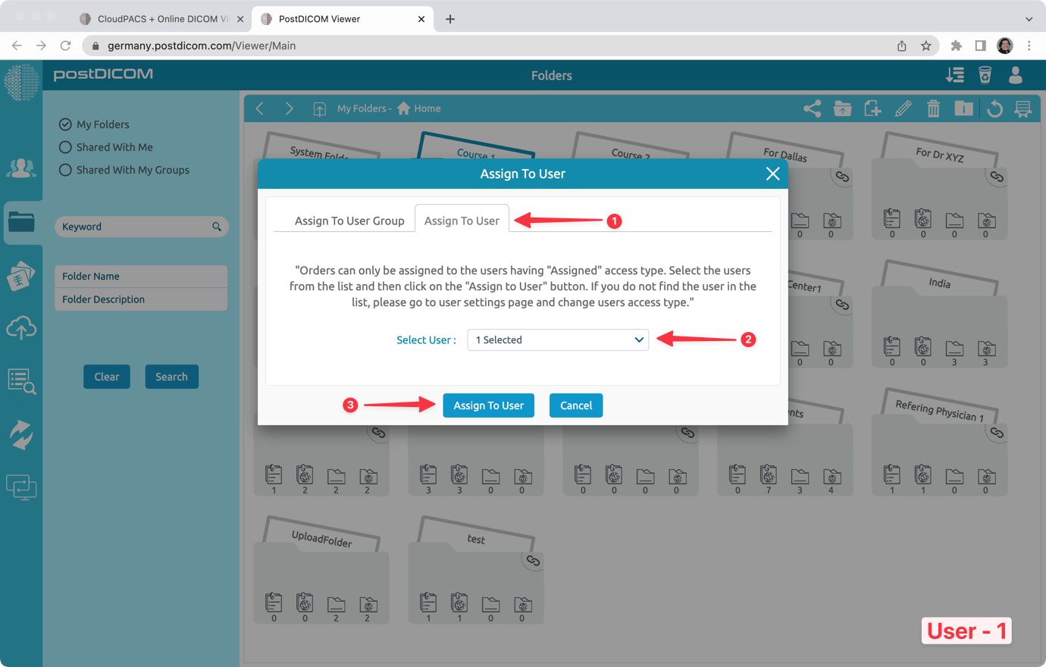Select the My Folders radio button
Screen dimensions: 1046x667
tap(65, 124)
